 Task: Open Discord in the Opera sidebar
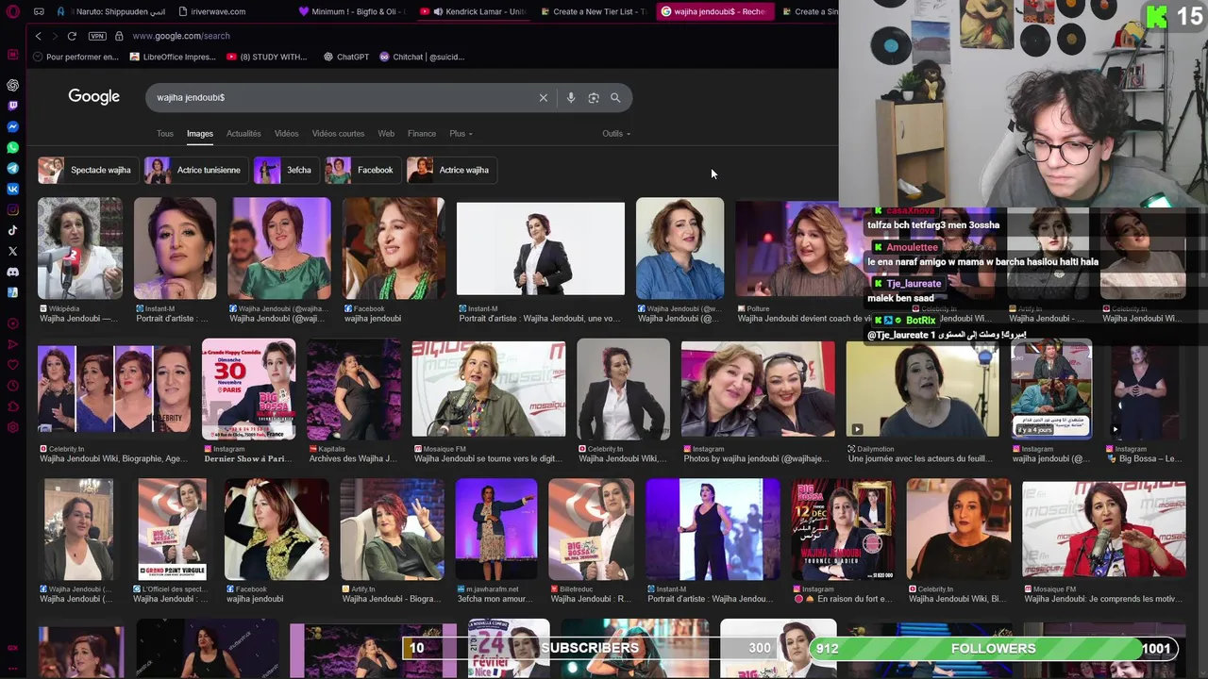tap(12, 272)
